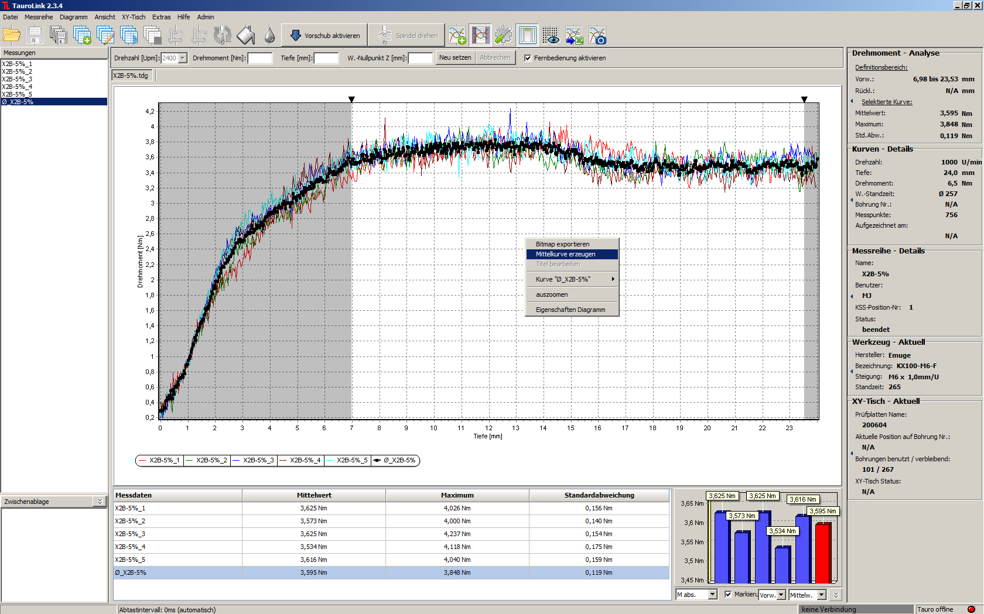
Task: Open the Vorw. dropdown
Action: point(781,595)
